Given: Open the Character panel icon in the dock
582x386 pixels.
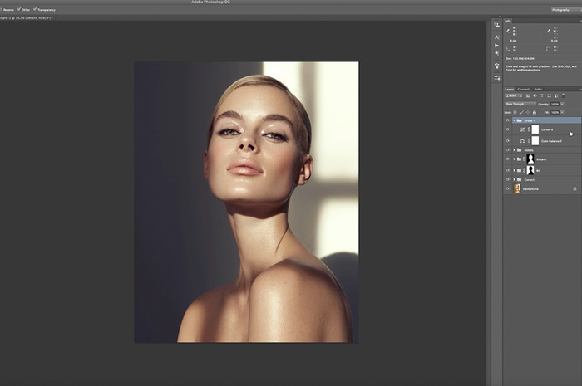Looking at the screenshot, I should tap(496, 37).
